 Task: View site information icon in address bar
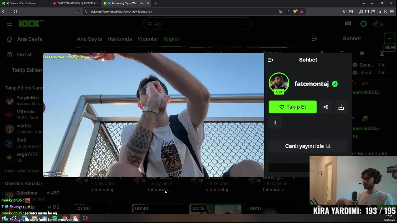[86, 11]
